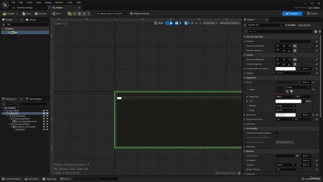Screen dimensions: 323x182
Task: Select Border widget in Palette
Action: tap(25, 32)
